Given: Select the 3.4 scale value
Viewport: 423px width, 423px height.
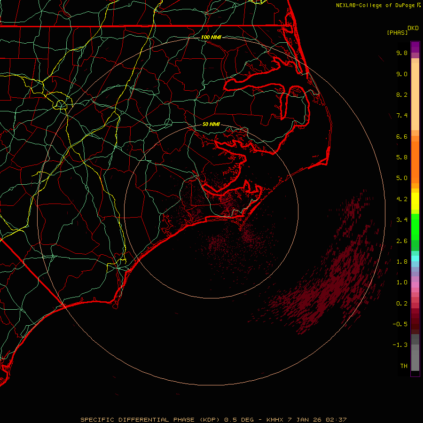Looking at the screenshot, I should (402, 220).
